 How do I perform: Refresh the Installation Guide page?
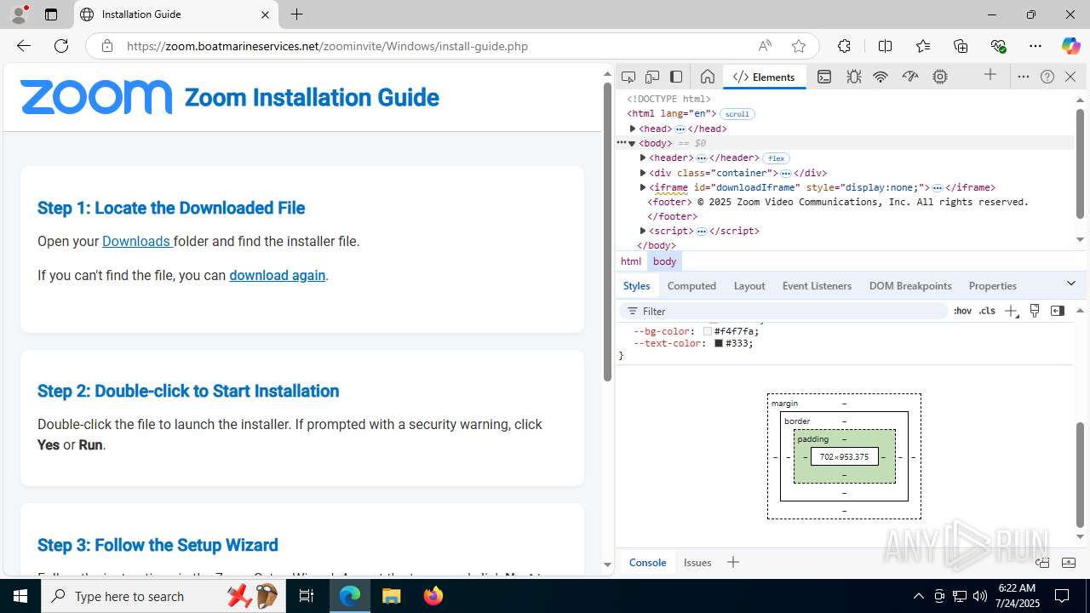point(61,46)
